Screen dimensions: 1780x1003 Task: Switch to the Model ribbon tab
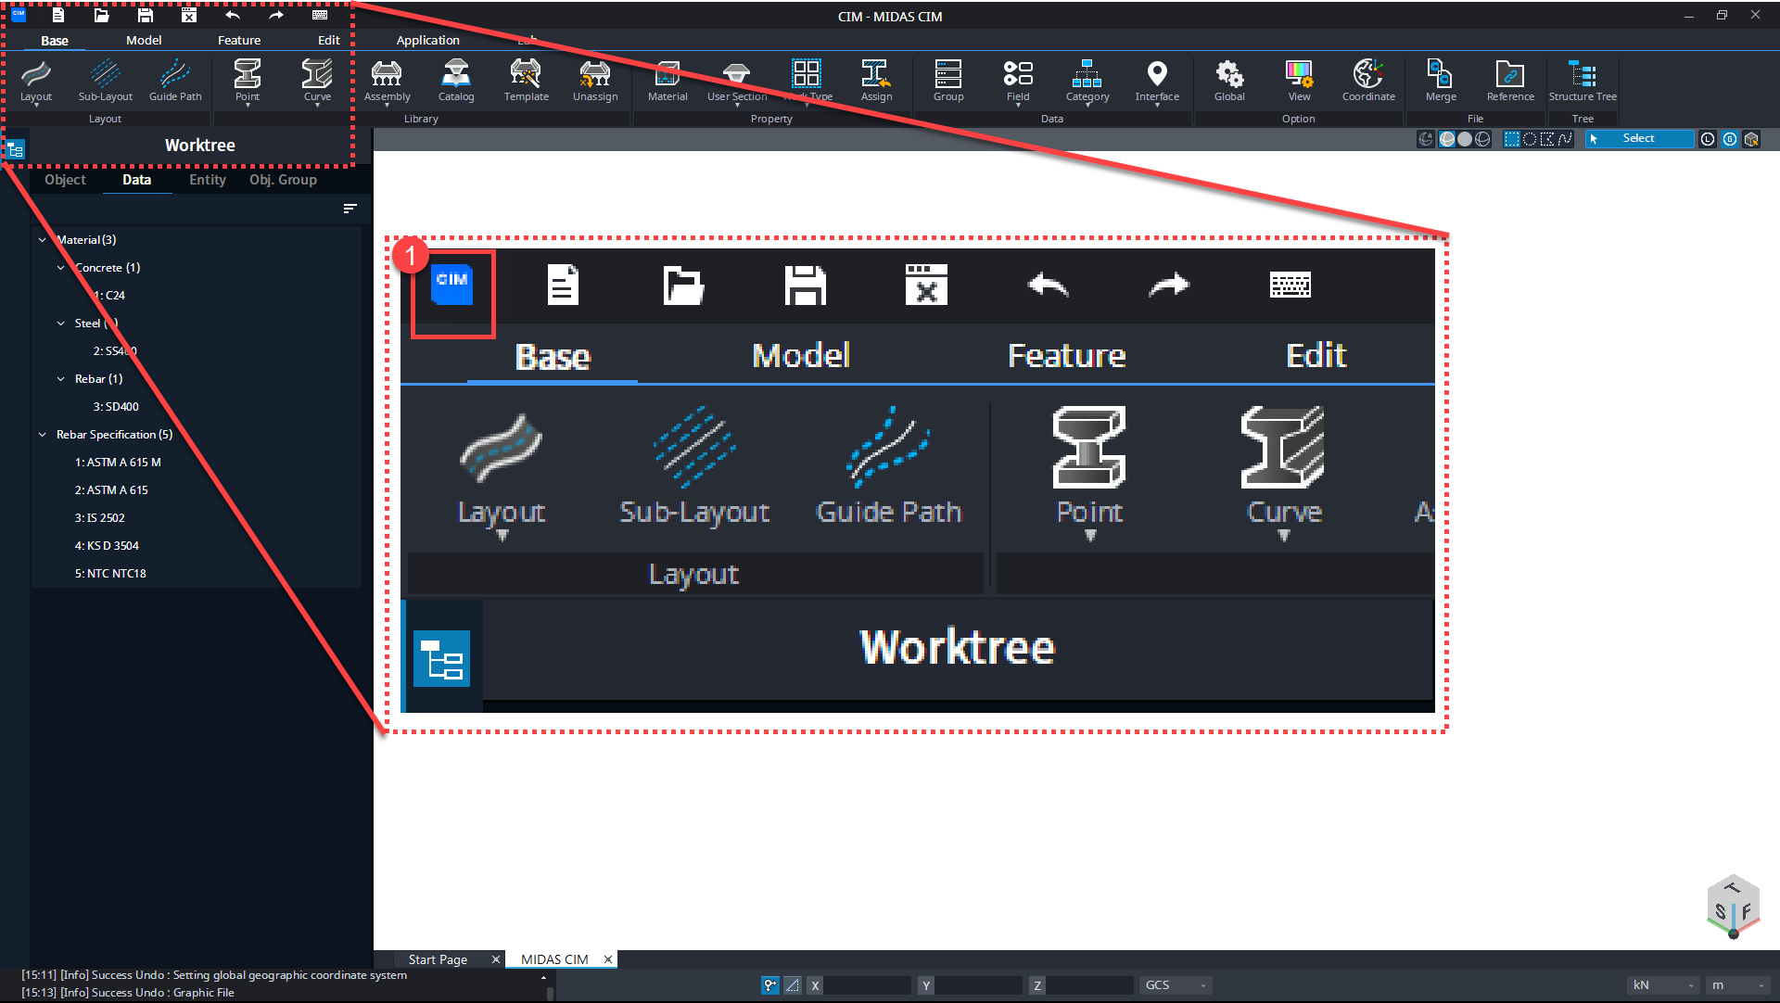click(144, 40)
